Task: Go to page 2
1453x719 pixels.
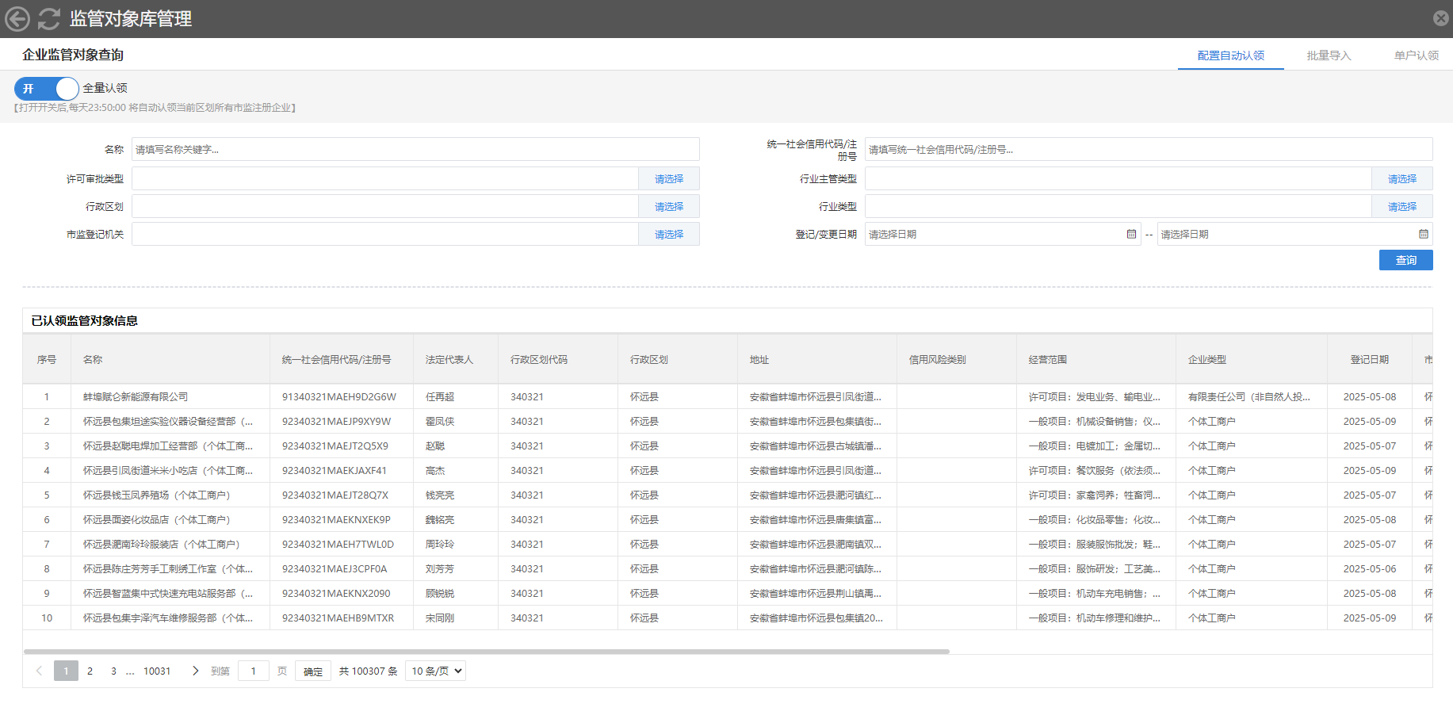Action: 90,671
